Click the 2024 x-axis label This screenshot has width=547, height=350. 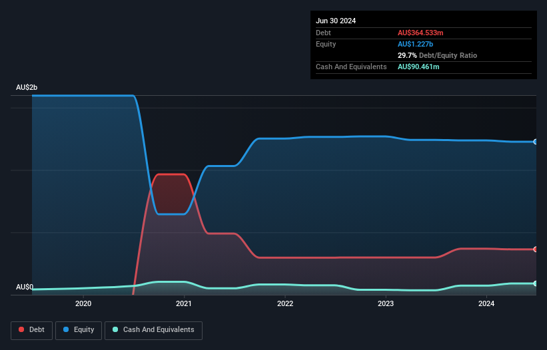click(x=486, y=303)
